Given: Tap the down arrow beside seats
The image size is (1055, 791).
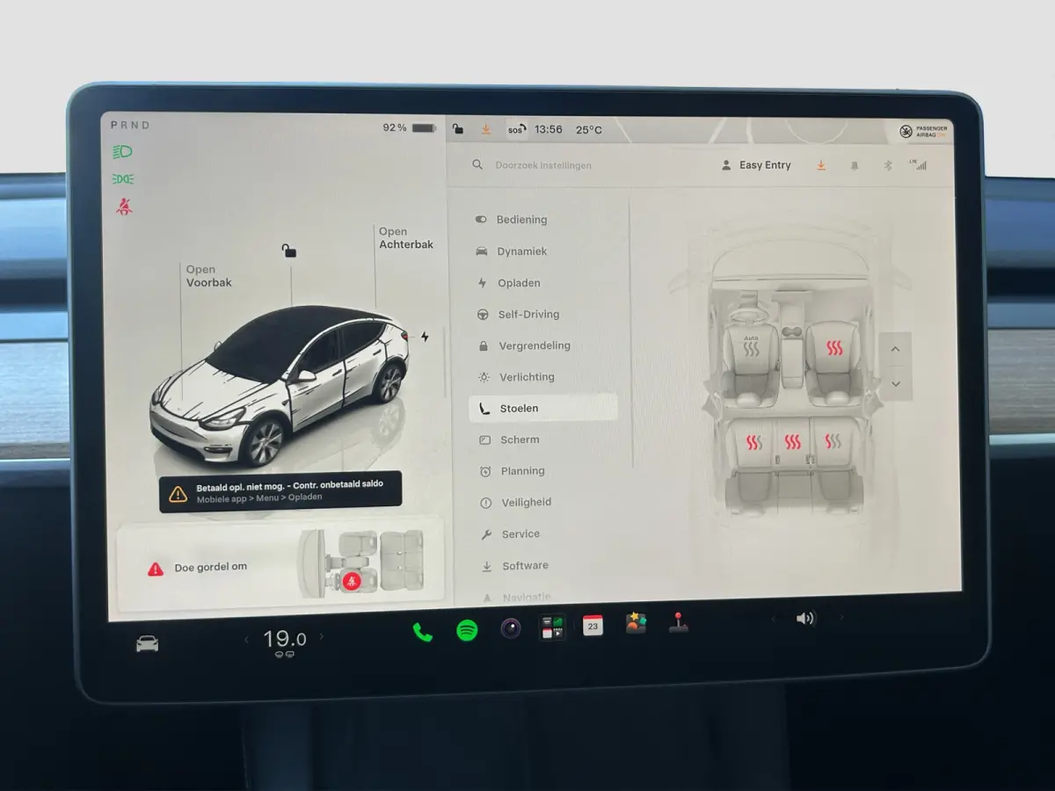Looking at the screenshot, I should [896, 384].
